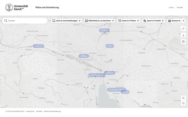188x117 pixels.
Task: Zoom out on the map
Action: click(x=183, y=103)
